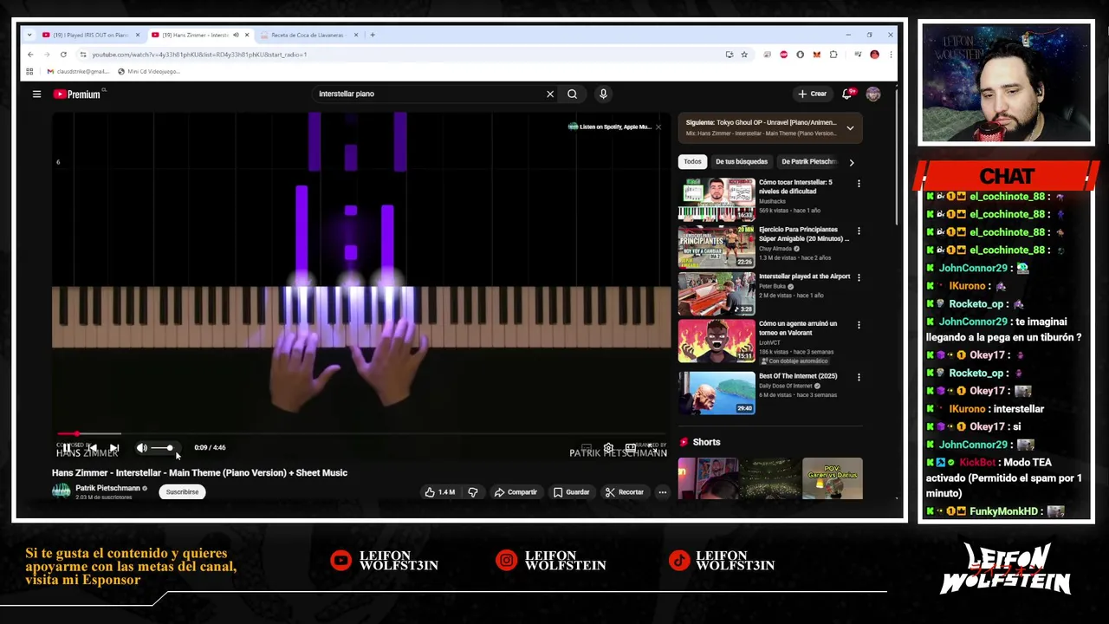Viewport: 1109px width, 624px height.
Task: Open Un agente arruinó un torneo video
Action: pyautogui.click(x=717, y=341)
